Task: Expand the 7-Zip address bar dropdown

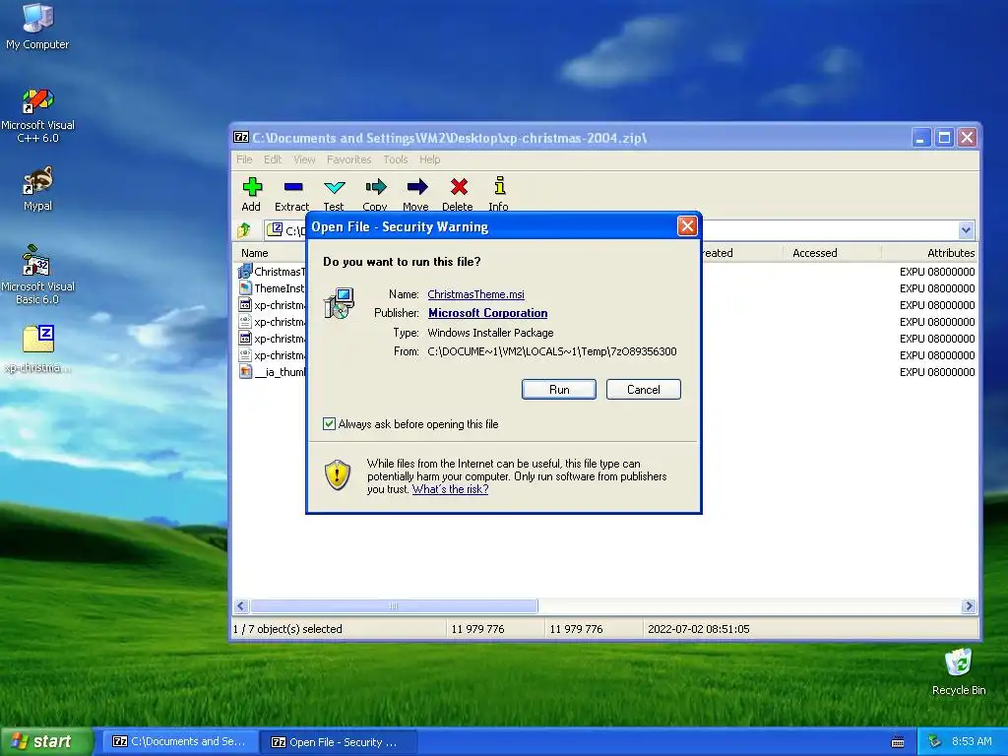Action: [x=966, y=230]
